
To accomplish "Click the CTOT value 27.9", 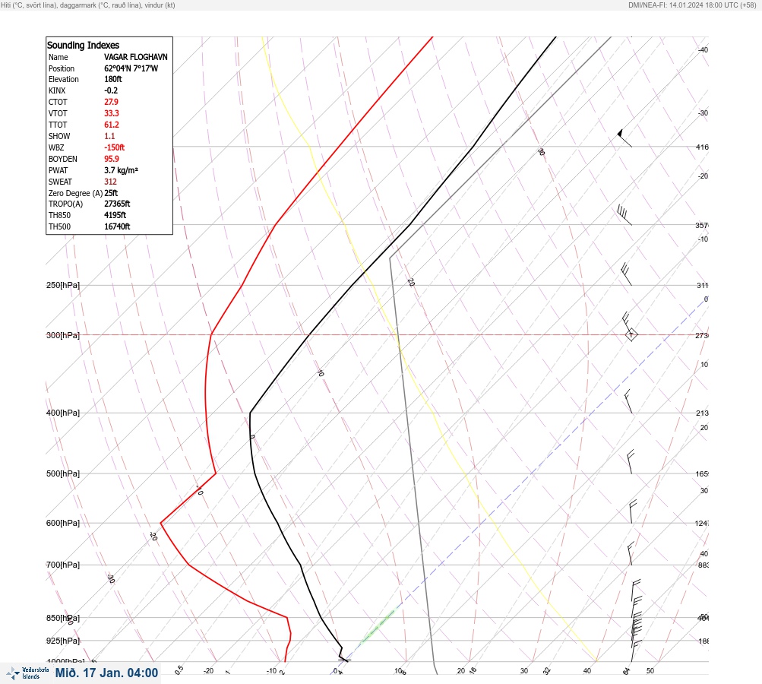I will tap(111, 102).
